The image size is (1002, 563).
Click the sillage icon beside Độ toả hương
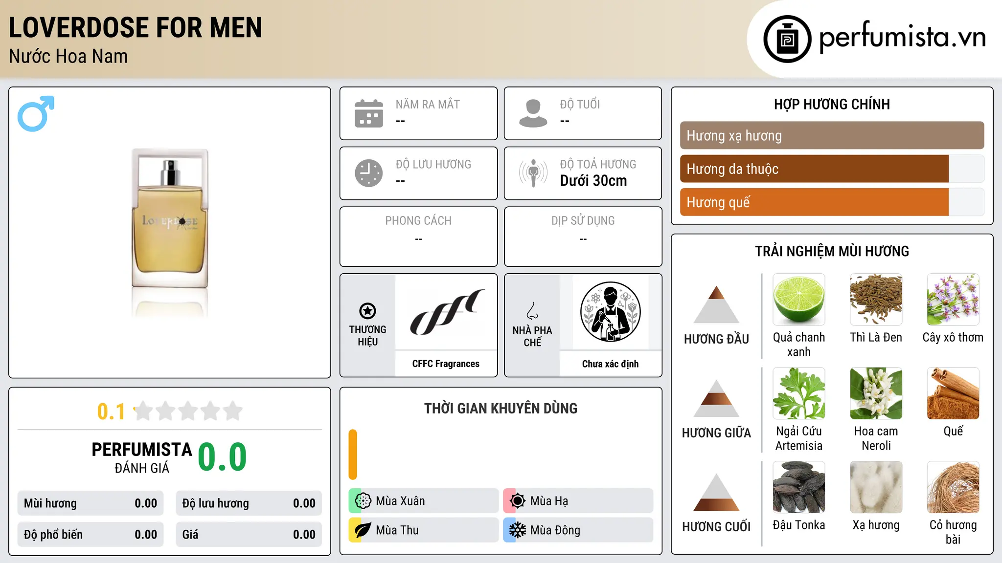[533, 173]
